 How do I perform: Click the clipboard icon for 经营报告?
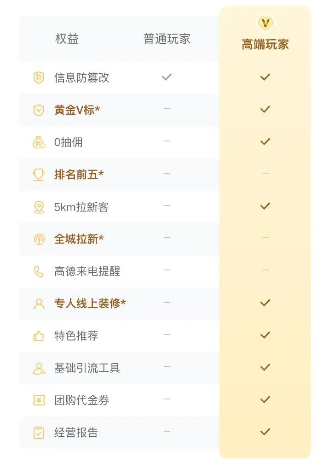tap(39, 433)
